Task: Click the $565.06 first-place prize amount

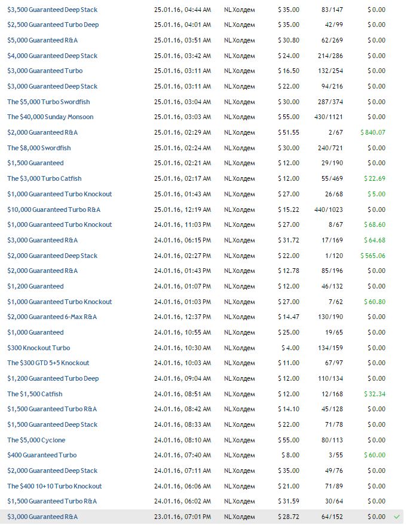Action: pyautogui.click(x=373, y=256)
